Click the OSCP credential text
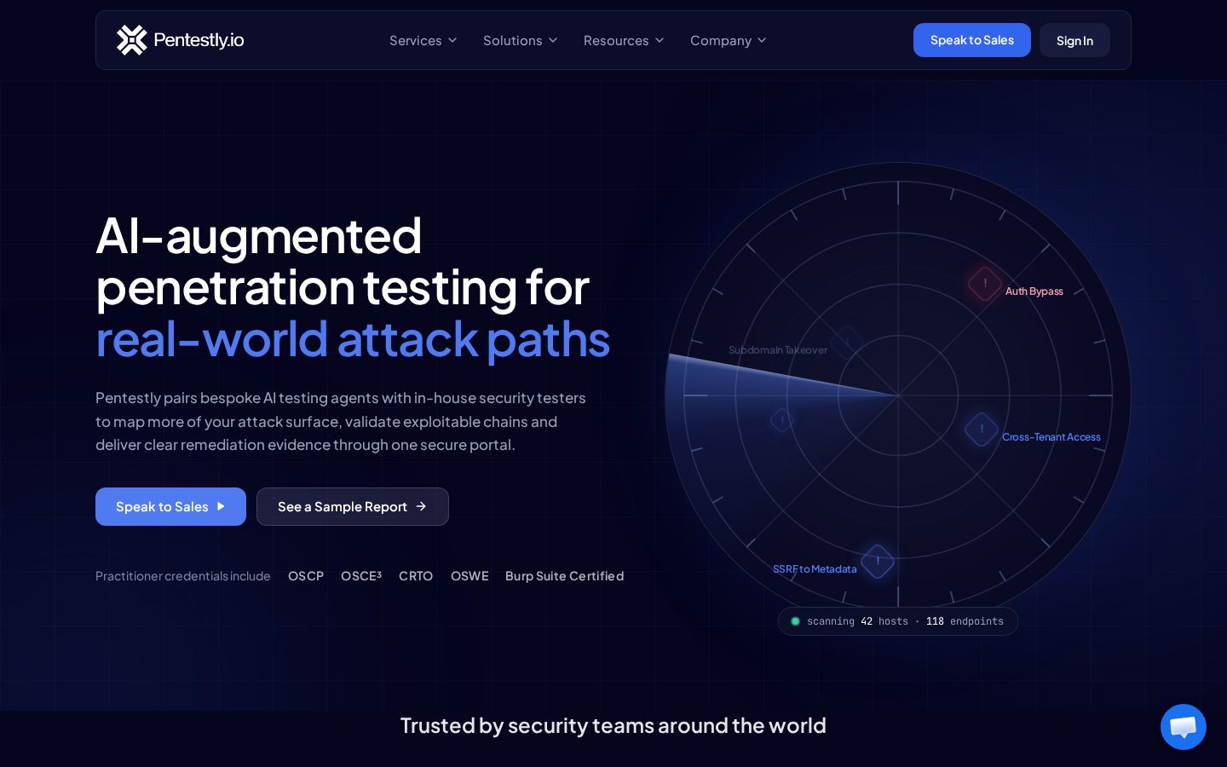 click(x=306, y=576)
